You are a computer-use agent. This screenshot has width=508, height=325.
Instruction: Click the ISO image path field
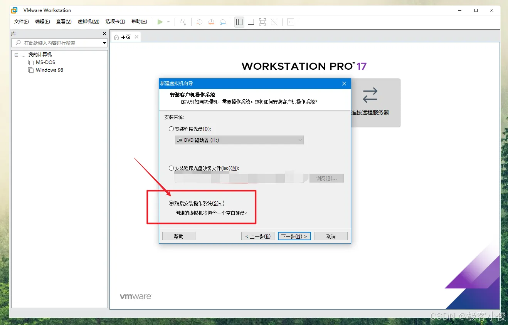242,178
